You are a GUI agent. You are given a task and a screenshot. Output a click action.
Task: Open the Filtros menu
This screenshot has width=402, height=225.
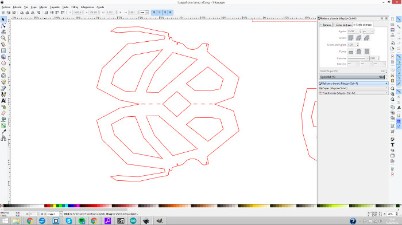[75, 7]
